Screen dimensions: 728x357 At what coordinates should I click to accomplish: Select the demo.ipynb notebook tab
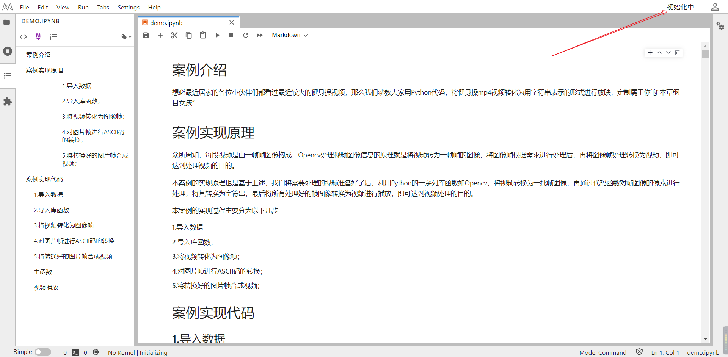coord(188,23)
